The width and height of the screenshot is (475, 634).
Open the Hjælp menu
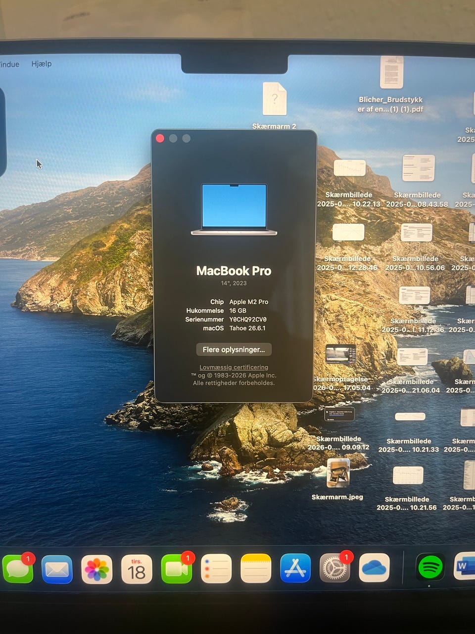click(42, 64)
